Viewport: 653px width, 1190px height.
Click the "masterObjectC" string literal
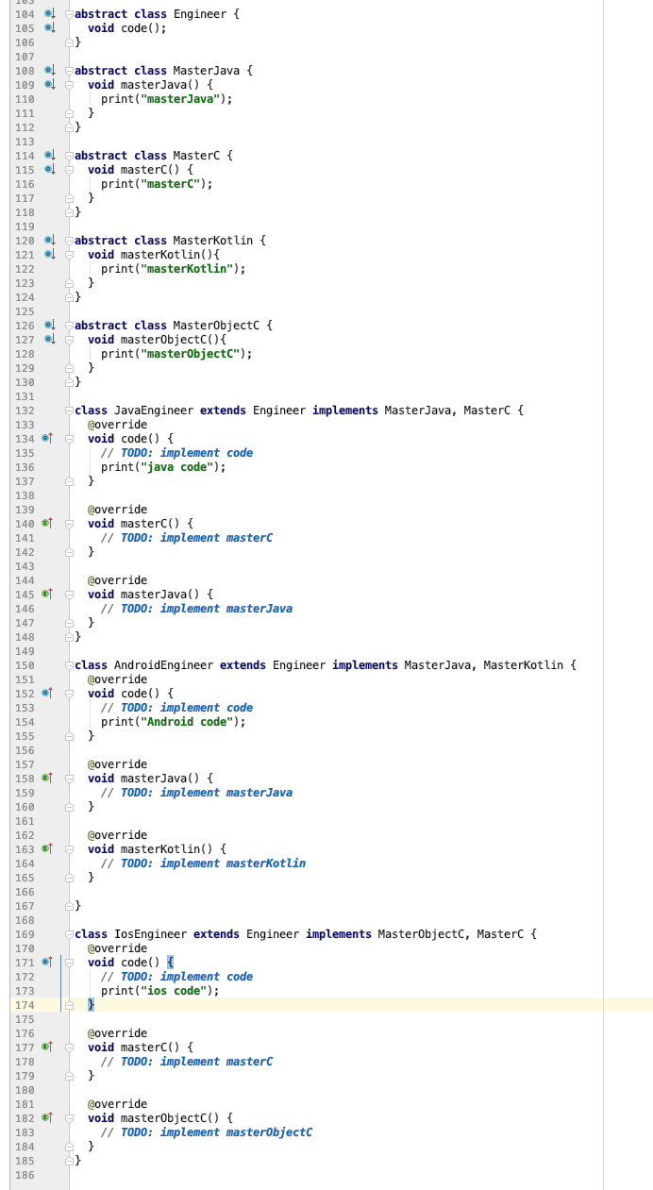tap(191, 354)
